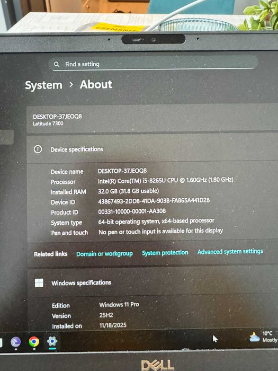This screenshot has width=278, height=371.
Task: Click the Device name label
Action: coord(67,172)
